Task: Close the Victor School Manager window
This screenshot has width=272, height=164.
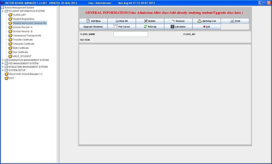Action: point(269,3)
